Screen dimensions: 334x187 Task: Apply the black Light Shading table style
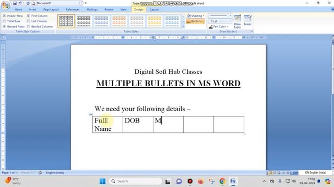(x=83, y=21)
